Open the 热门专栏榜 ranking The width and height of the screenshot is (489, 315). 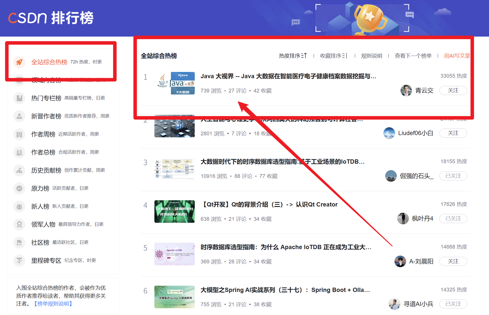[46, 98]
